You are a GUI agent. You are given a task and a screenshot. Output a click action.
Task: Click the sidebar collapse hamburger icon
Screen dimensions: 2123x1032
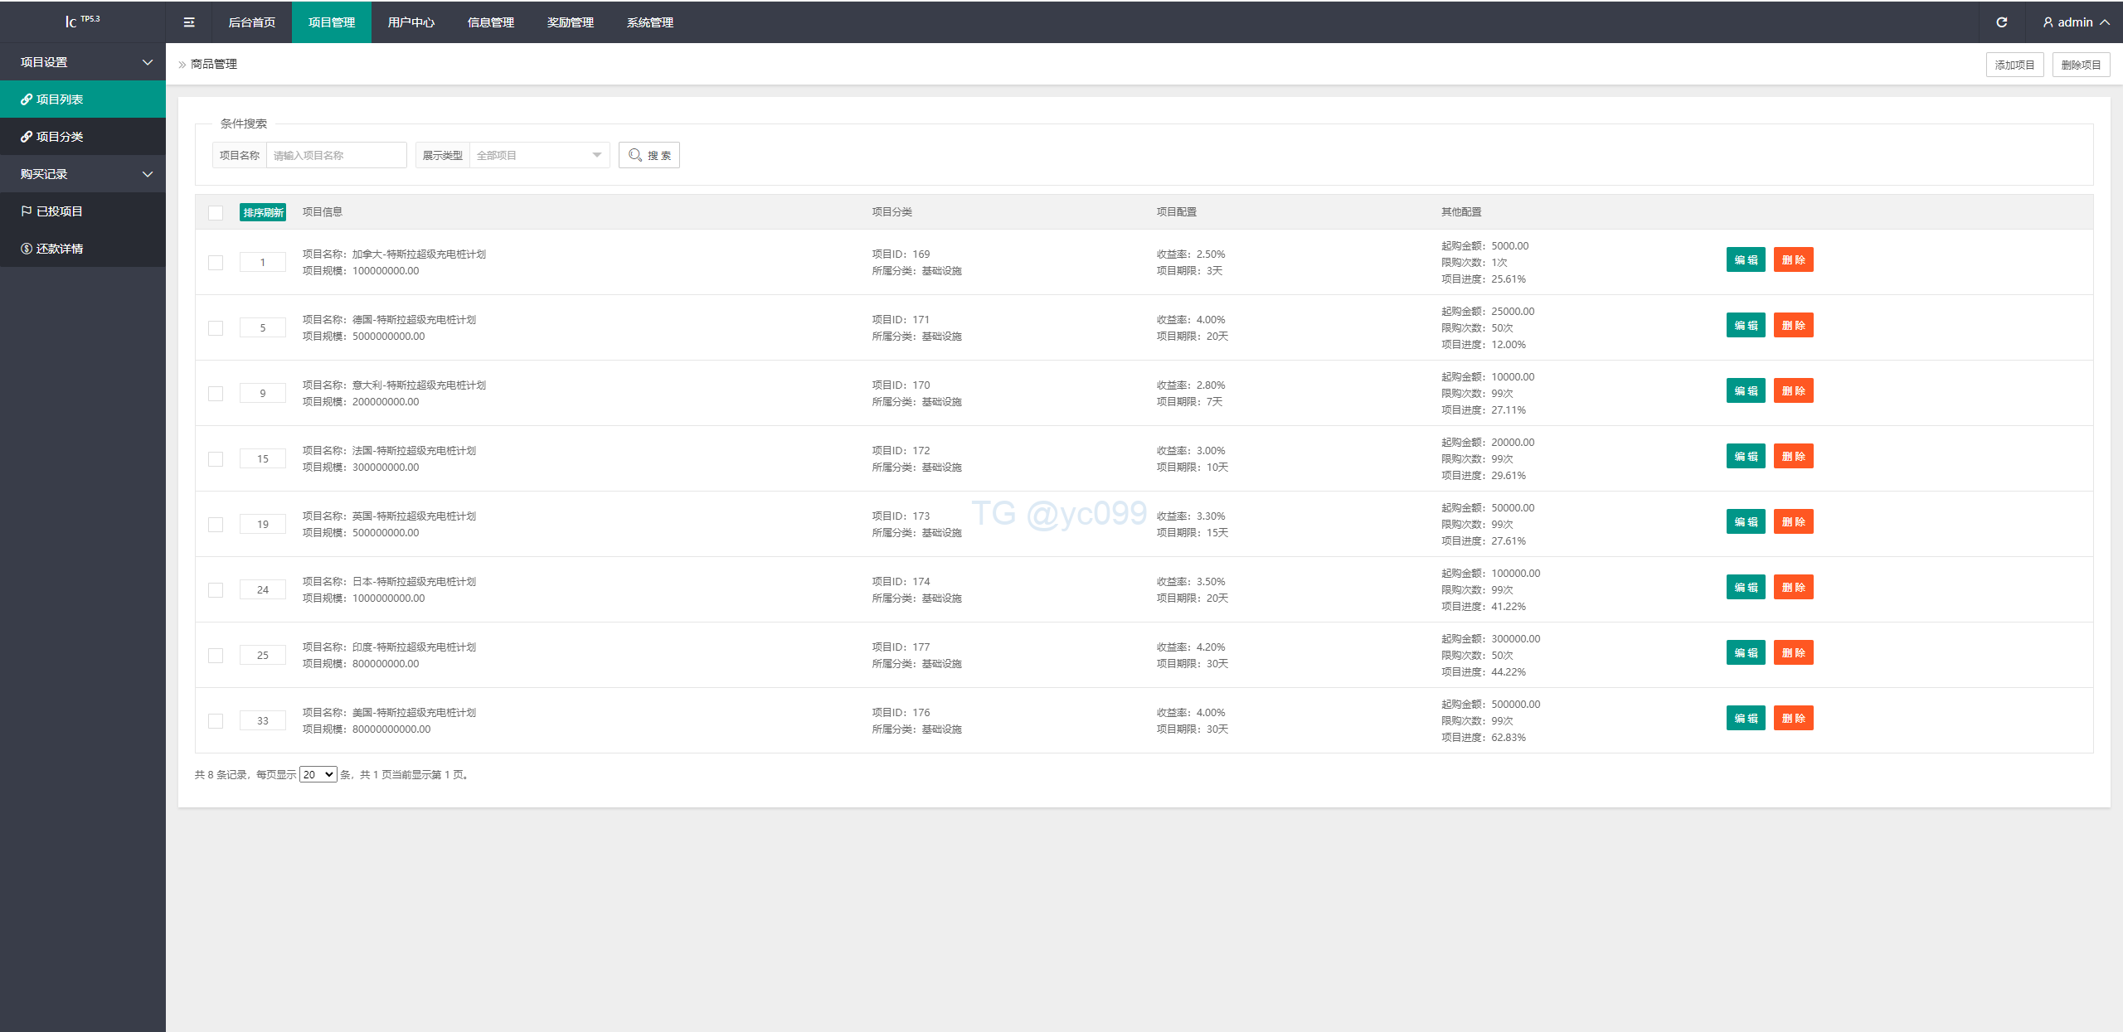pyautogui.click(x=189, y=22)
